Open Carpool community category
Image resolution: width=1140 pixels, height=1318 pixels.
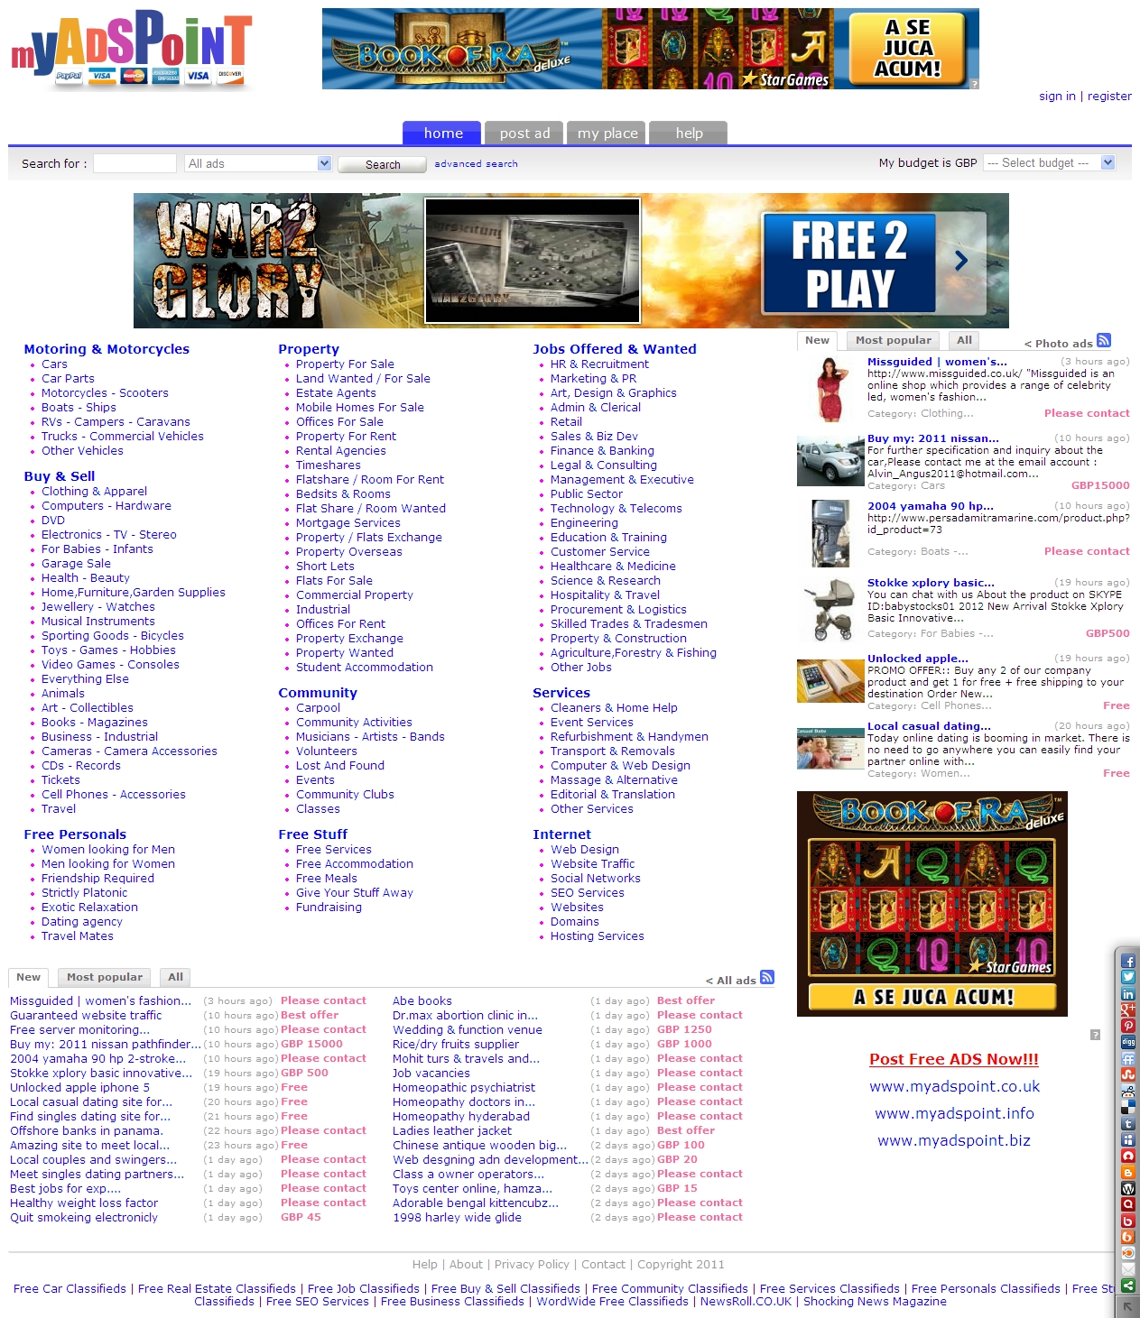pos(318,707)
